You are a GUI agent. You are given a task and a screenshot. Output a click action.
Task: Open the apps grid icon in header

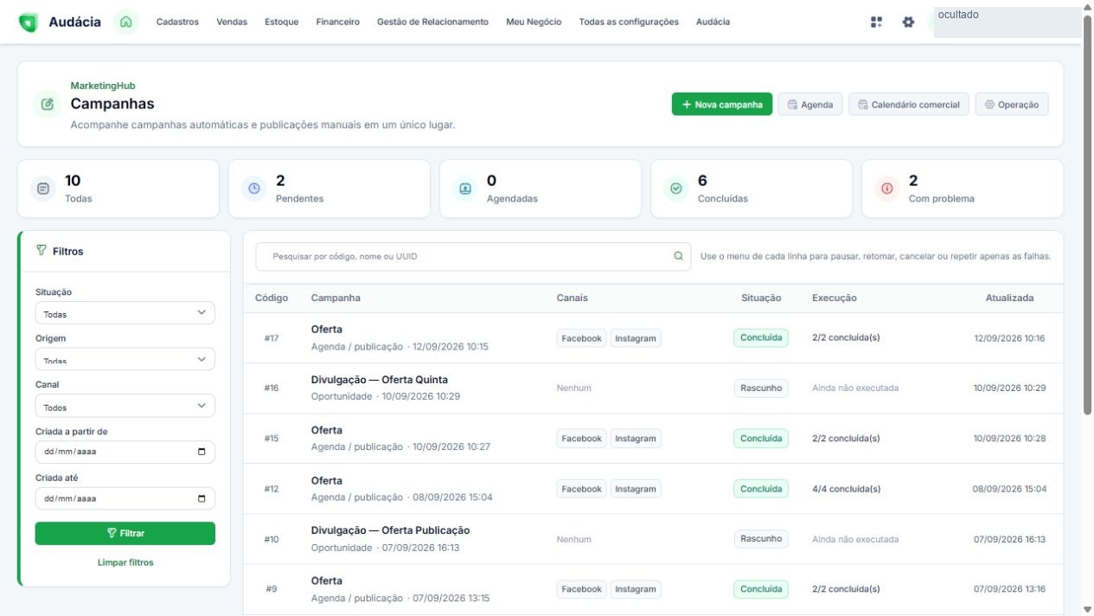pyautogui.click(x=877, y=22)
